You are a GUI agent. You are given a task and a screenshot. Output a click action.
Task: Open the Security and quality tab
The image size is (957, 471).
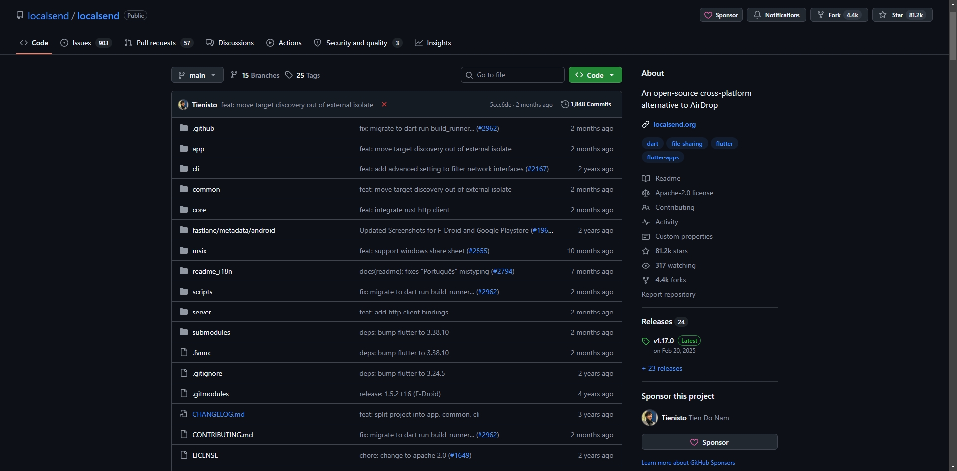click(x=357, y=43)
